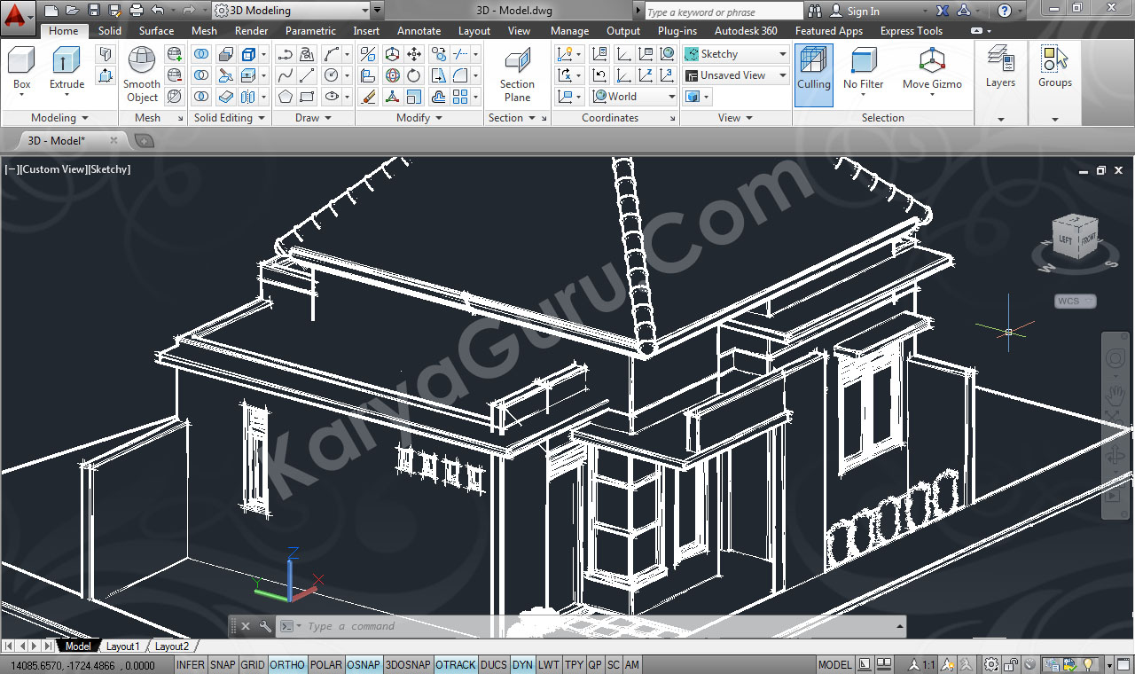Click the Smooth Object mesh icon
Screen dimensions: 1135x674
[142, 62]
